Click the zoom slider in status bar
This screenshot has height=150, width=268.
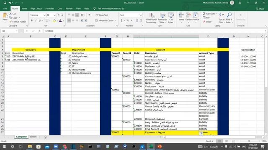point(249,141)
